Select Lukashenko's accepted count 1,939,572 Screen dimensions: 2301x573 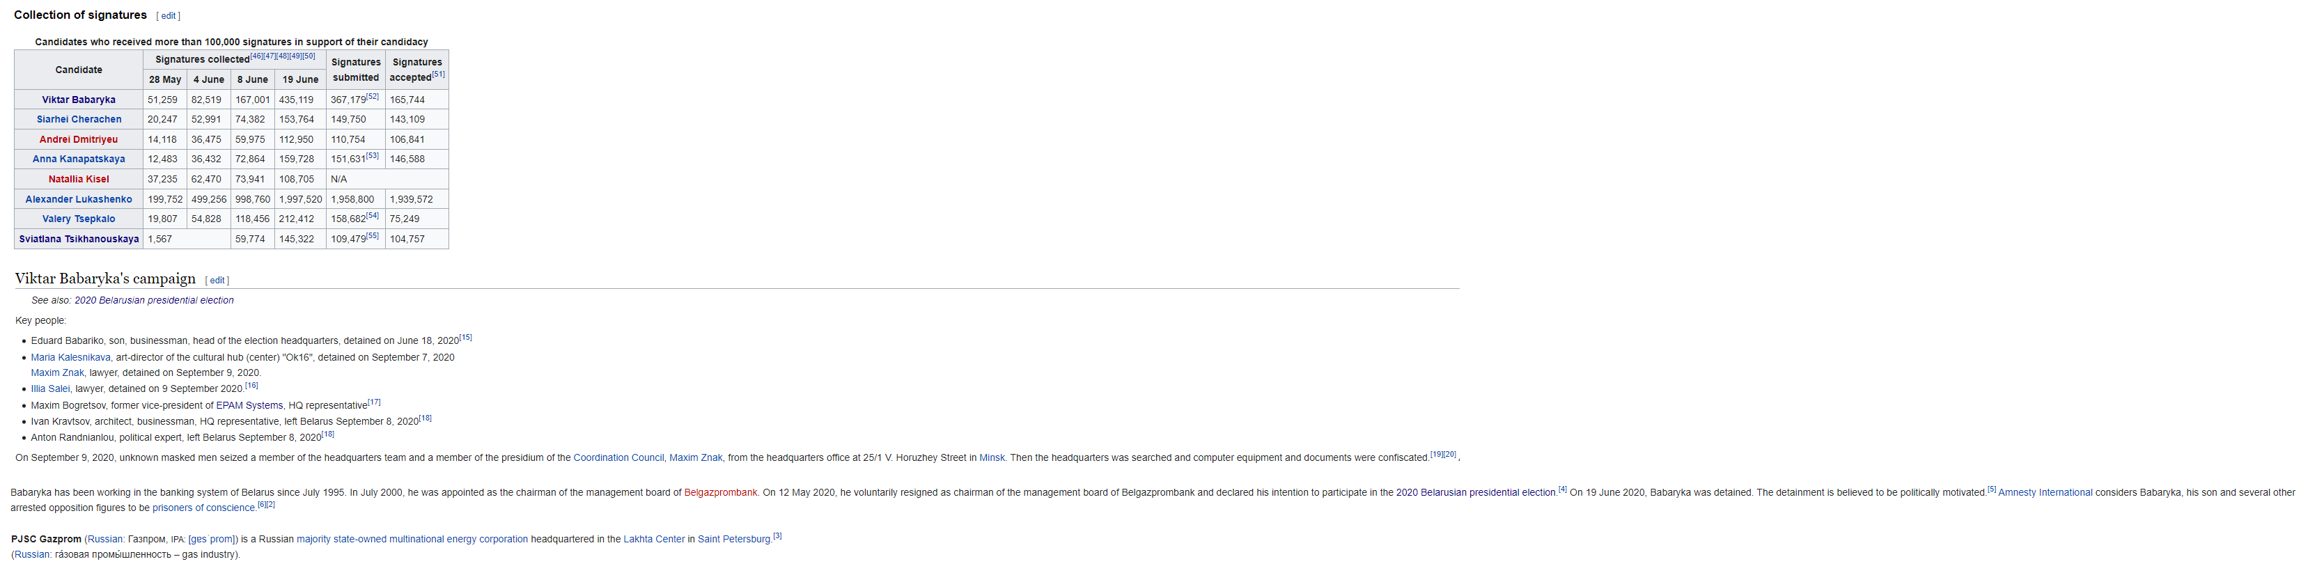[x=416, y=199]
